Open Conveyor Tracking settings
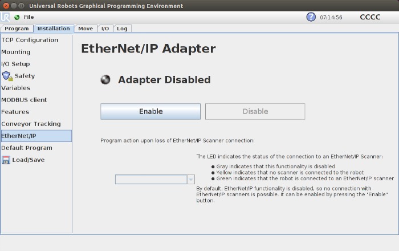This screenshot has height=251, width=399. click(36, 124)
